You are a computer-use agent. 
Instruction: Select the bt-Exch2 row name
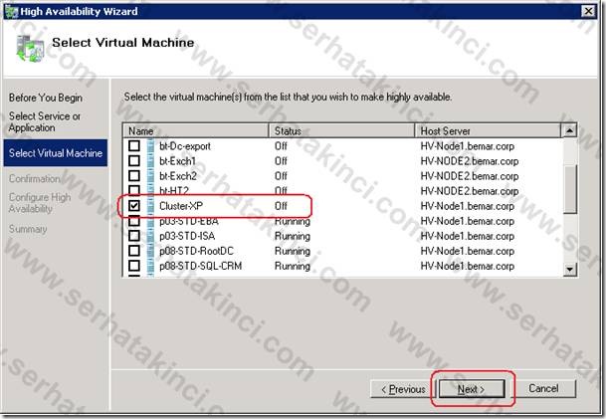(178, 176)
